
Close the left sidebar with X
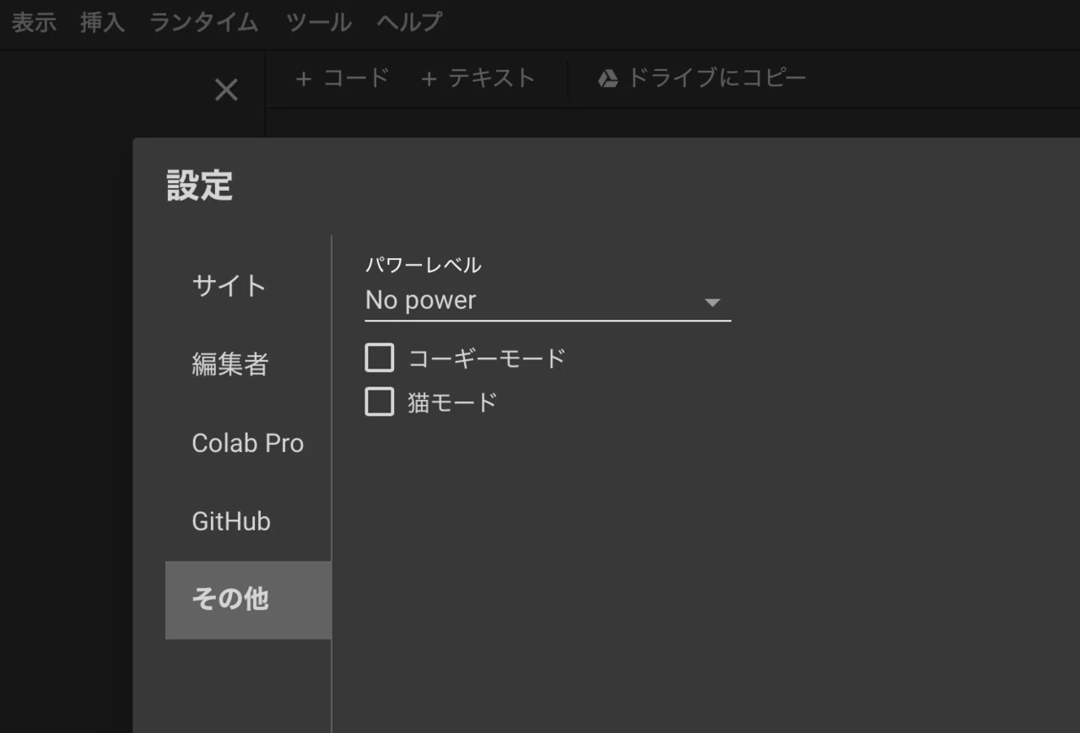[226, 89]
